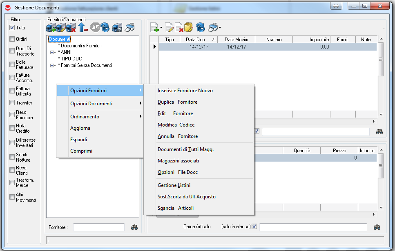Enable the Ordini filter checkbox
395x251 pixels.
pos(12,39)
